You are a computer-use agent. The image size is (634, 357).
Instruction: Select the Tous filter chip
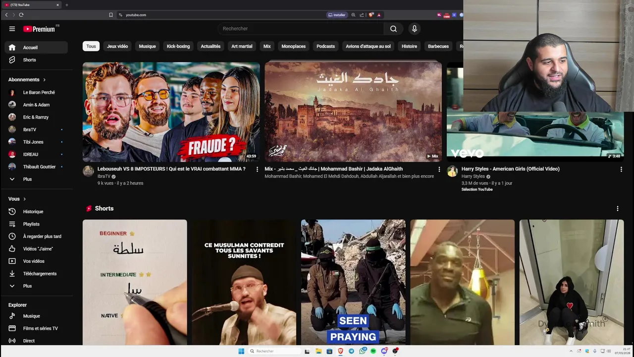tap(91, 47)
